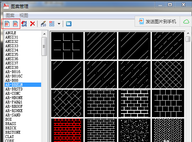Click the green cloud icon
The height and width of the screenshot is (142, 192).
pos(186,22)
